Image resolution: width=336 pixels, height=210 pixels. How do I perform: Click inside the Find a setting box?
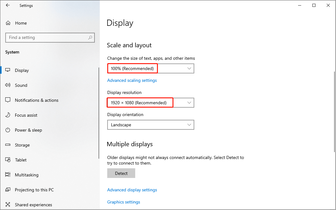pos(47,37)
